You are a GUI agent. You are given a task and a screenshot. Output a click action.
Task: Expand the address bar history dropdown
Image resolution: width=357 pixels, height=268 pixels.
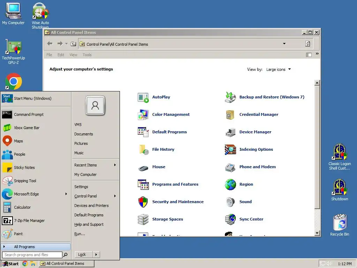tap(284, 44)
